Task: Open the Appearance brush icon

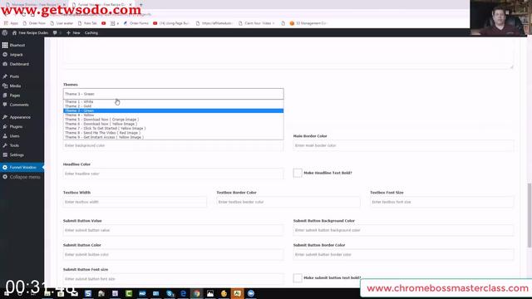Action: (5, 117)
